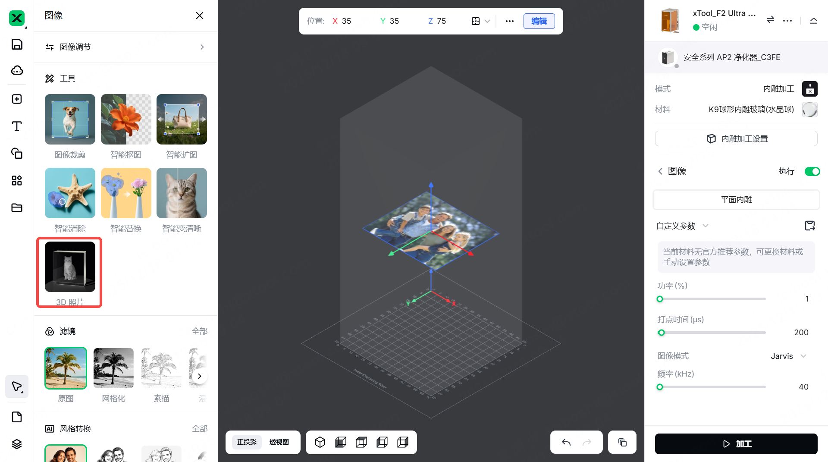This screenshot has width=828, height=462.
Task: Open the cloud icon in left sidebar
Action: pyautogui.click(x=17, y=70)
